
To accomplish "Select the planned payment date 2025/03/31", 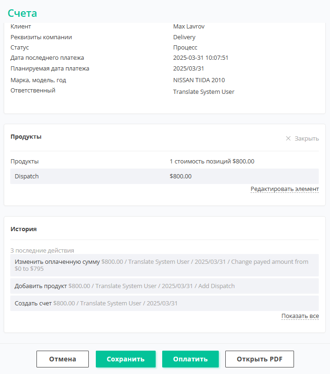I will pos(189,69).
